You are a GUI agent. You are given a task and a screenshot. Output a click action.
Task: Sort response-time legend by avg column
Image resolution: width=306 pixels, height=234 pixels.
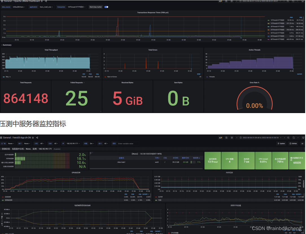(301, 17)
